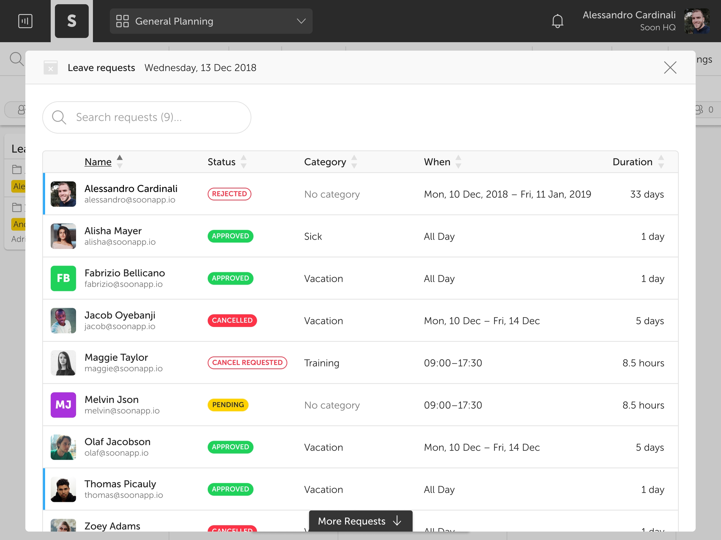Viewport: 721px width, 540px height.
Task: Click the REJECTED status badge
Action: tap(229, 194)
